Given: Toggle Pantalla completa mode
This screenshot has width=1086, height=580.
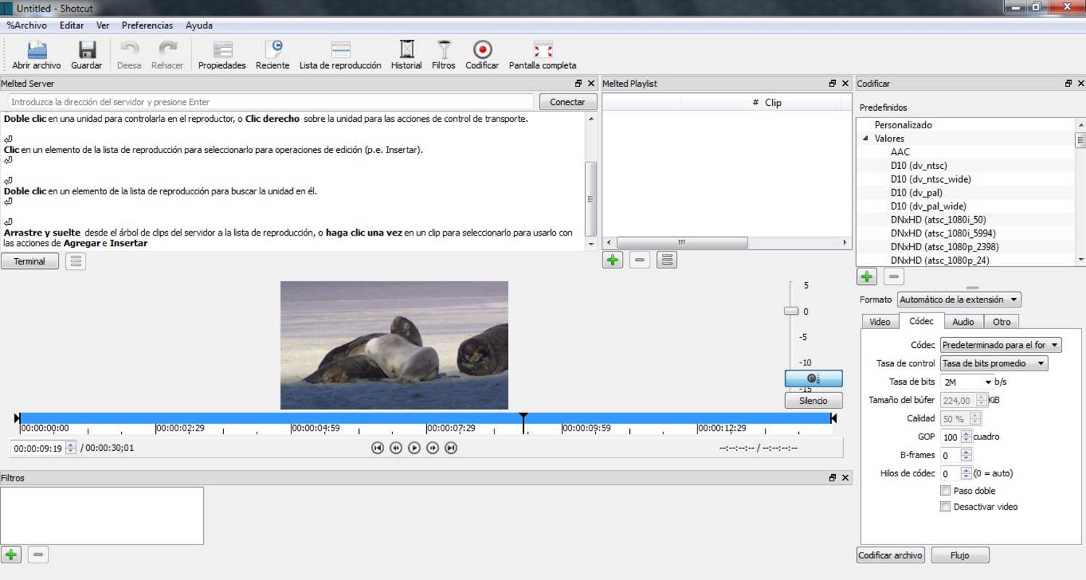Looking at the screenshot, I should [x=542, y=55].
